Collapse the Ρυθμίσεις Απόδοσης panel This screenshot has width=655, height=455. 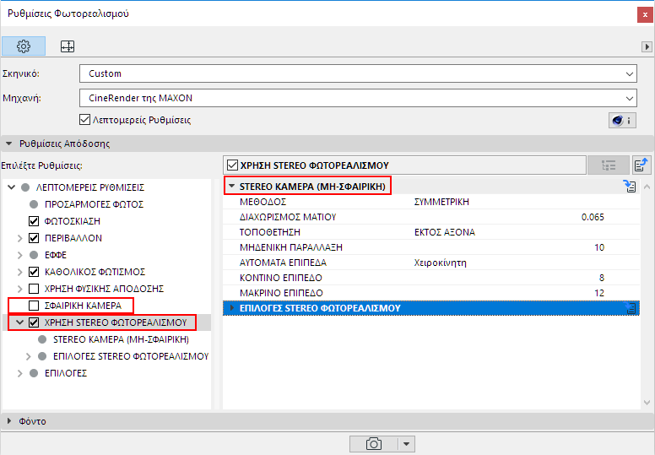8,144
